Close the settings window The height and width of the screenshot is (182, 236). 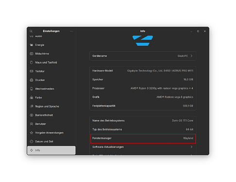coord(205,31)
